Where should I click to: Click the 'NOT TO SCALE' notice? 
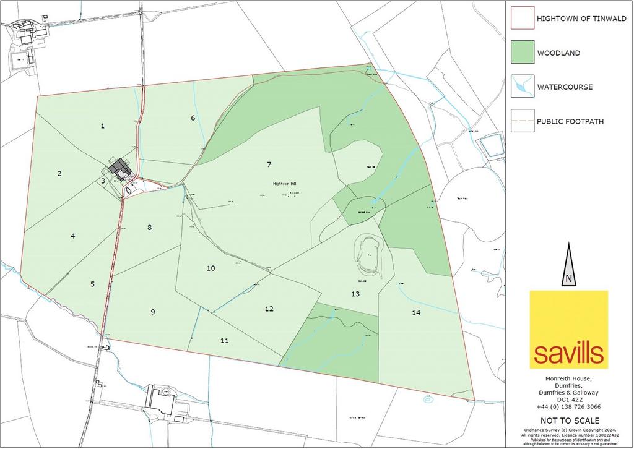coord(570,421)
